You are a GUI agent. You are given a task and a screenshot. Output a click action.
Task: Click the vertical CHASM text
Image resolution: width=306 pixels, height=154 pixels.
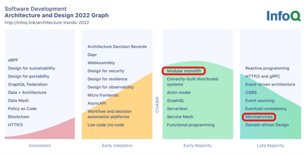tap(157, 105)
